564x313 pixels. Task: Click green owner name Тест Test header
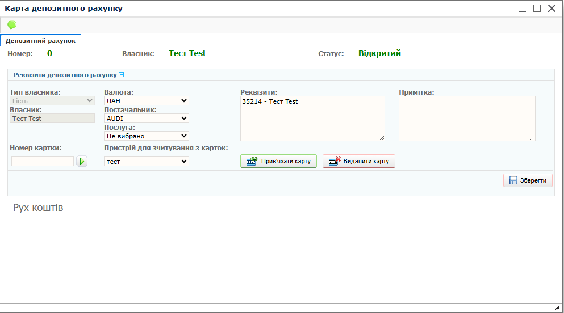[187, 53]
